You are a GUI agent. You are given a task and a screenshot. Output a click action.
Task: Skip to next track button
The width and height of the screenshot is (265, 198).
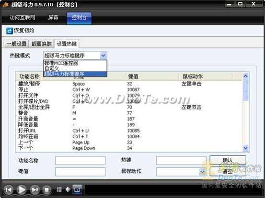35,190
